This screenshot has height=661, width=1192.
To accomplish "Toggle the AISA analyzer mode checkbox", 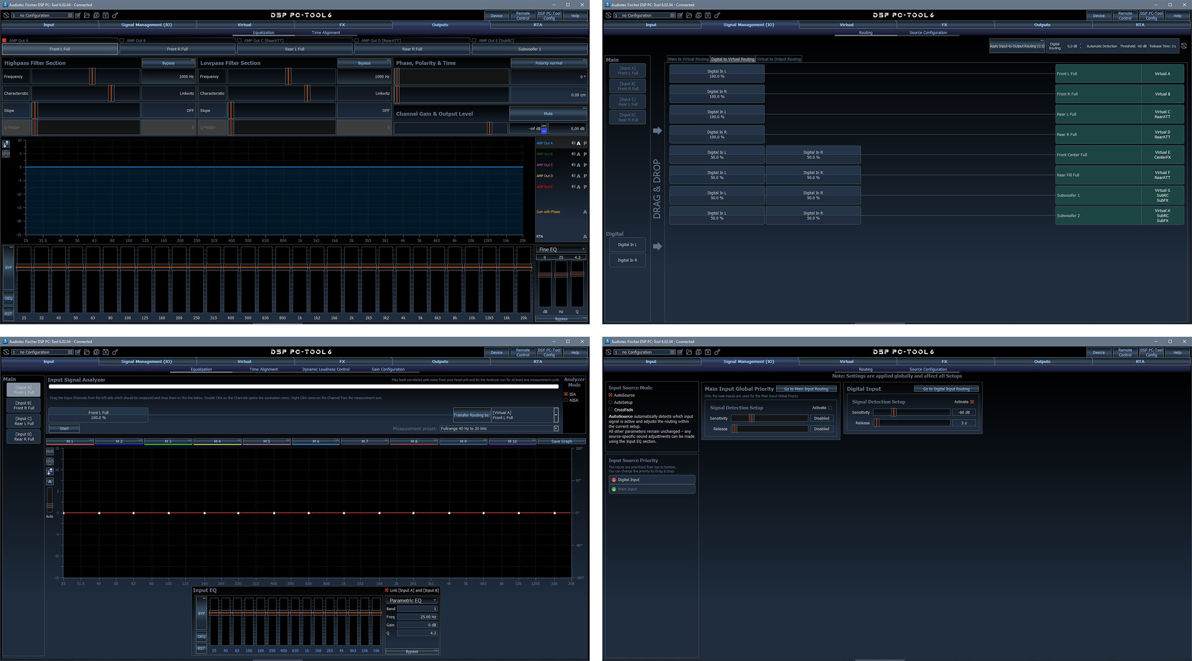I will pyautogui.click(x=566, y=400).
